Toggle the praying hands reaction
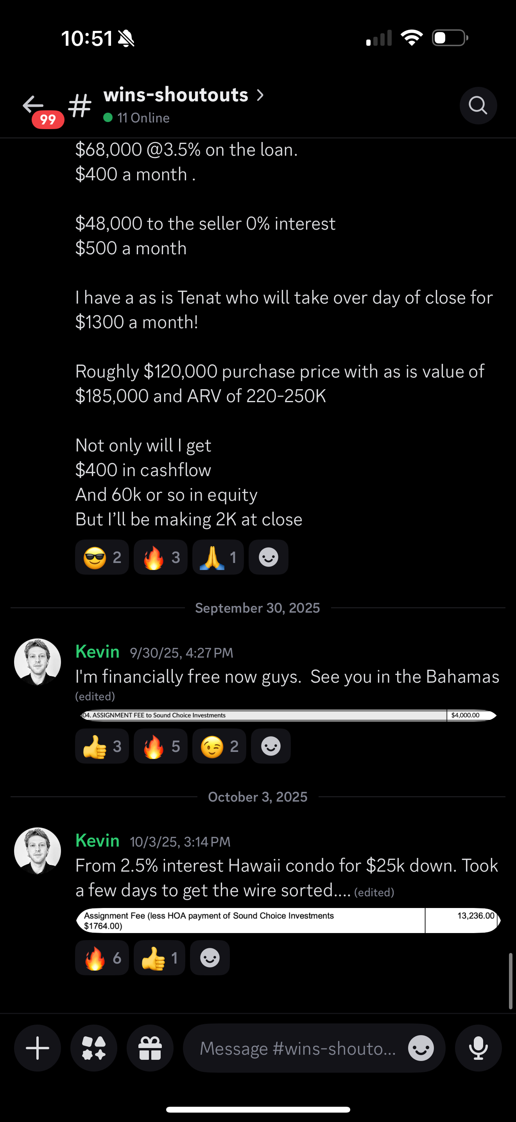Screen dimensions: 516x1122 (217, 557)
